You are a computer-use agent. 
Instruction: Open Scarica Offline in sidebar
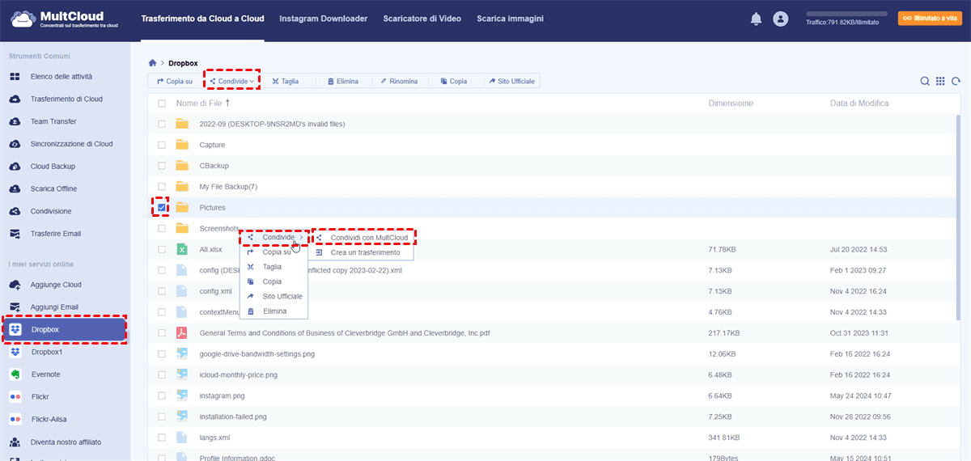point(53,188)
